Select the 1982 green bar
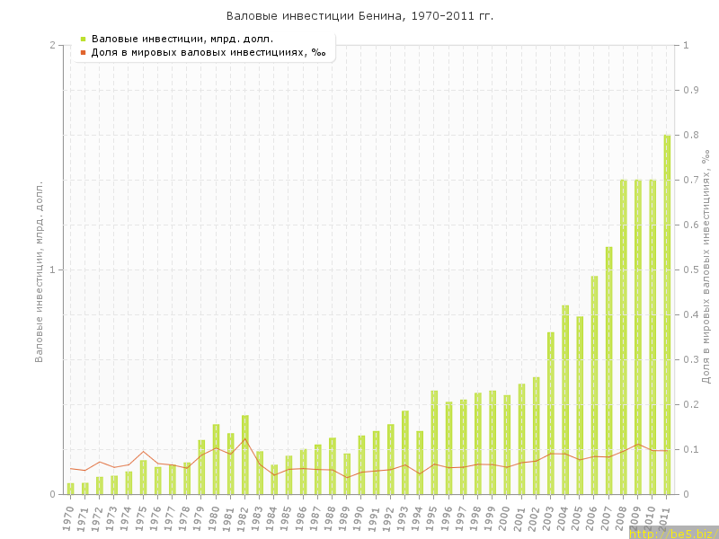Image resolution: width=719 pixels, height=539 pixels. point(244,455)
